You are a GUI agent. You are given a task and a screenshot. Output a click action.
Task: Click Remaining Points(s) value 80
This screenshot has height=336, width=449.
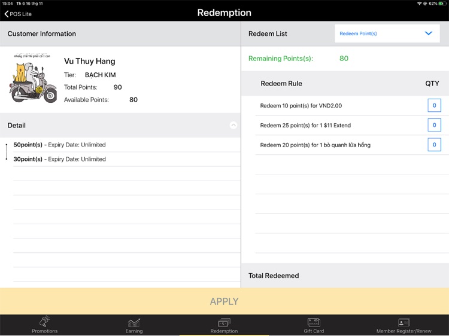344,59
